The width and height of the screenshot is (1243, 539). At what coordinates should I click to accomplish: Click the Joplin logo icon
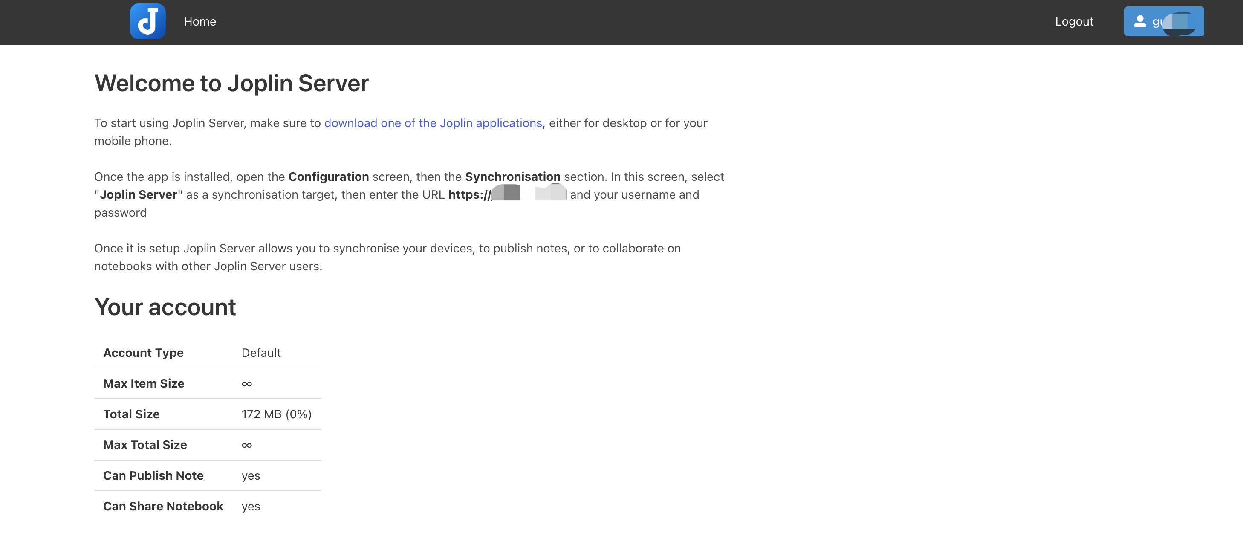(x=147, y=21)
